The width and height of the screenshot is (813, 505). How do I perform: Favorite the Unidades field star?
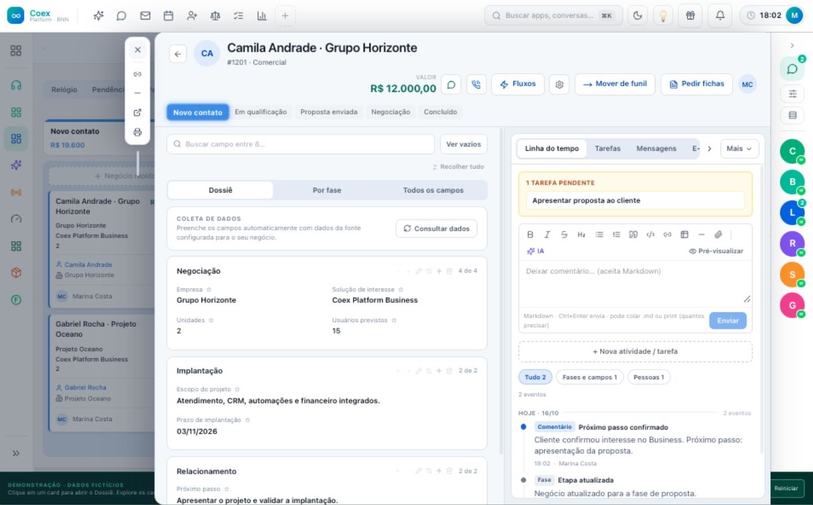[x=211, y=320]
